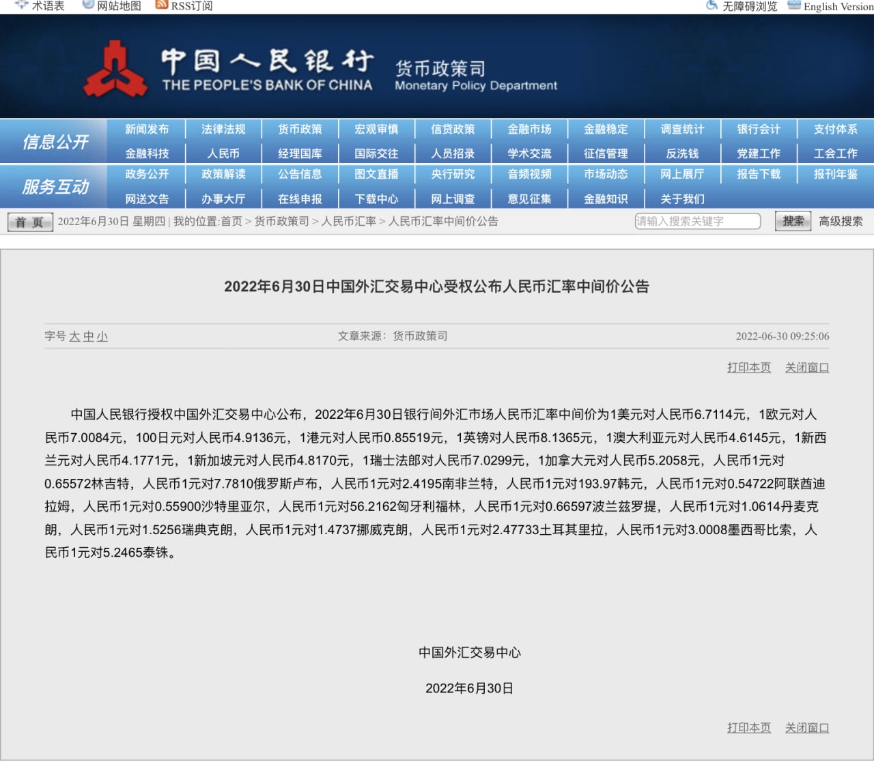Click the 首页 home button

[30, 222]
